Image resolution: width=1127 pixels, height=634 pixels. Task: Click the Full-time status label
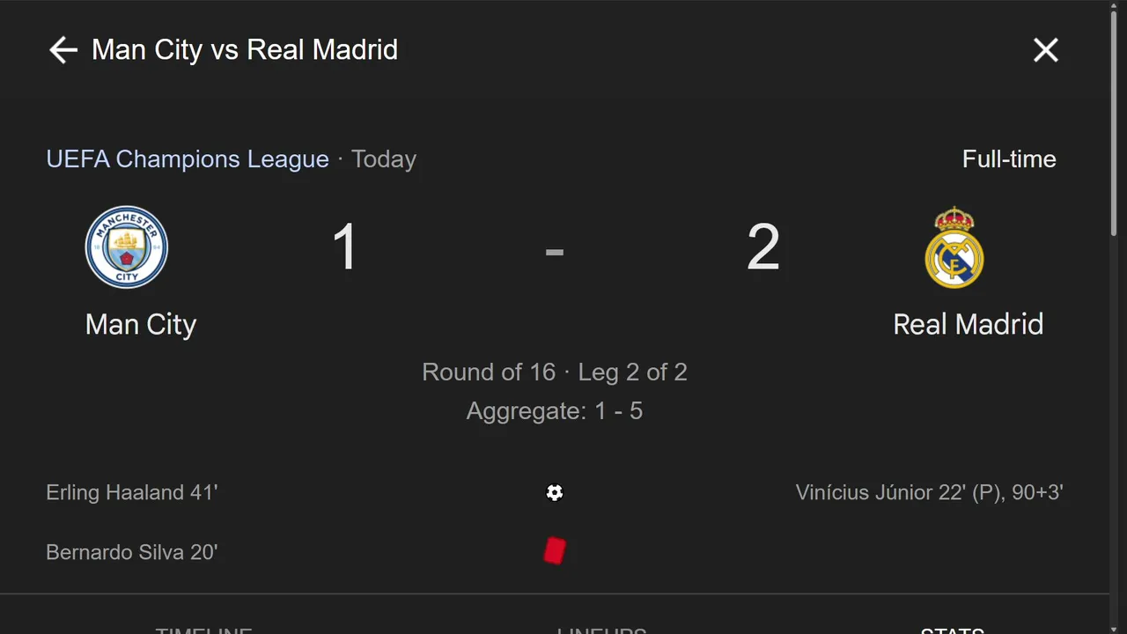1009,159
